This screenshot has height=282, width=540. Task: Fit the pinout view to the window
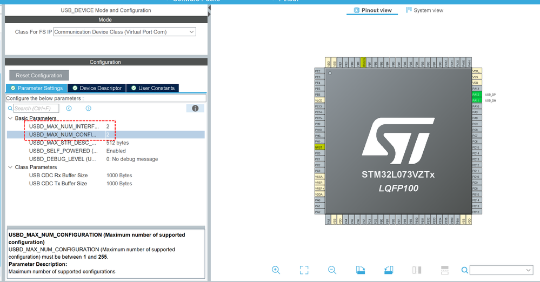tap(304, 270)
